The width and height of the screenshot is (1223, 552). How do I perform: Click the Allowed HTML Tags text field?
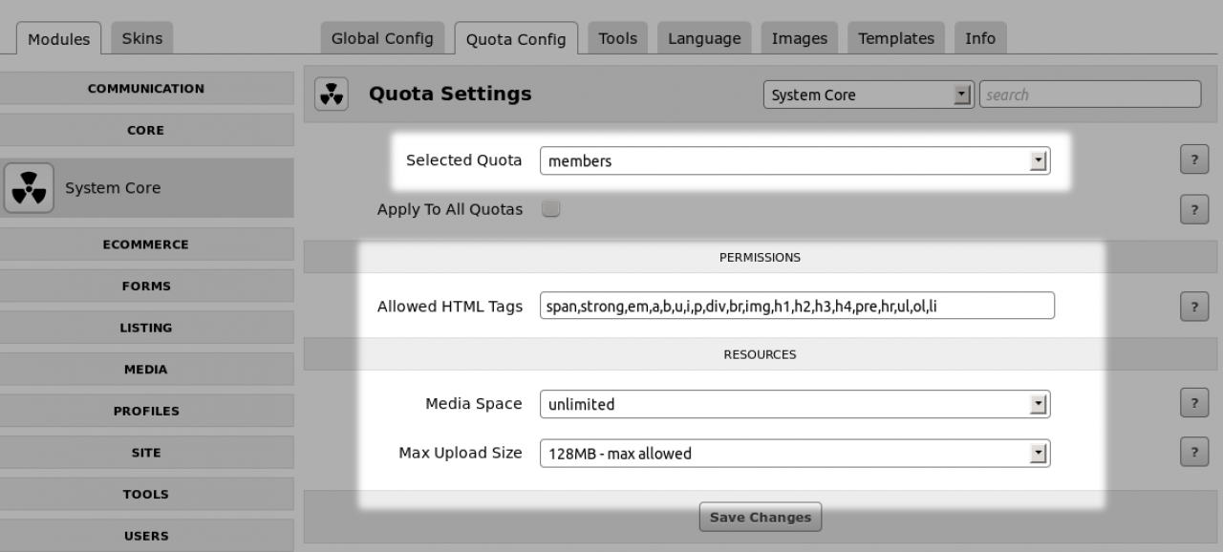pyautogui.click(x=796, y=306)
